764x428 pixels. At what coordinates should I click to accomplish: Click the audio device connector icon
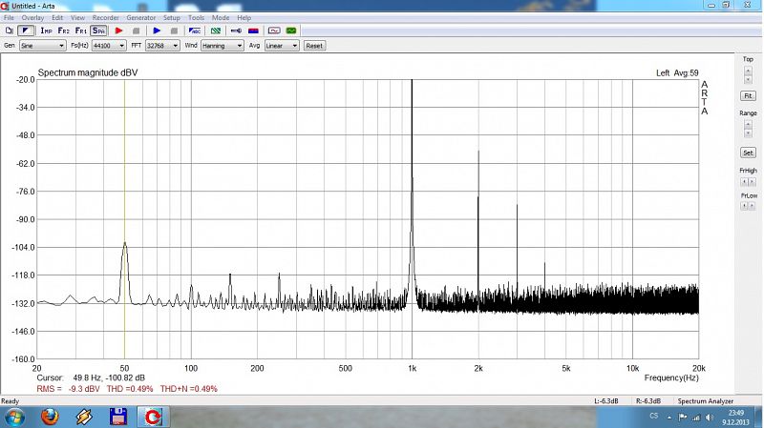click(x=236, y=31)
